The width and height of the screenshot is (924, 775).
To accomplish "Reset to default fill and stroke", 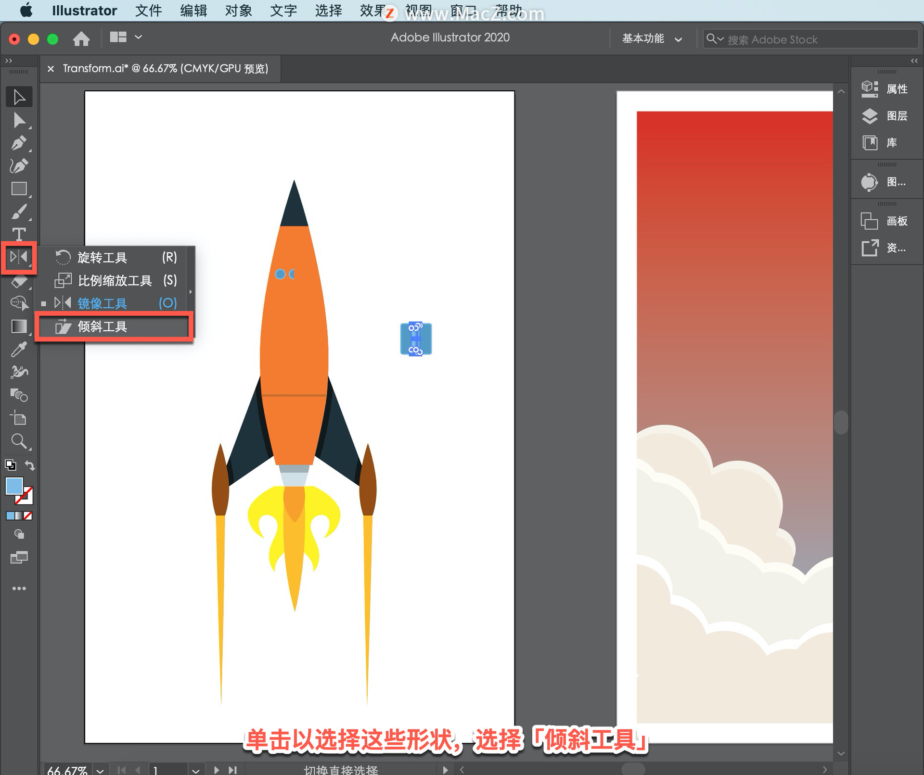I will [10, 465].
